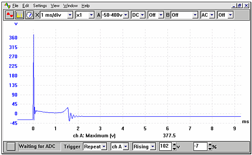This screenshot has height=155, width=252.
Task: Expand channel B range dropdown set to Off
Action: tap(195, 15)
